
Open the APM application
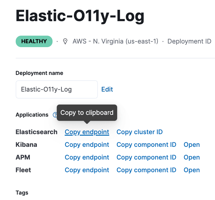tap(192, 157)
